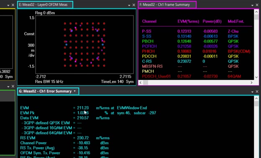Select the PHICH channel row
The height and width of the screenshot is (158, 261).
pyautogui.click(x=196, y=51)
